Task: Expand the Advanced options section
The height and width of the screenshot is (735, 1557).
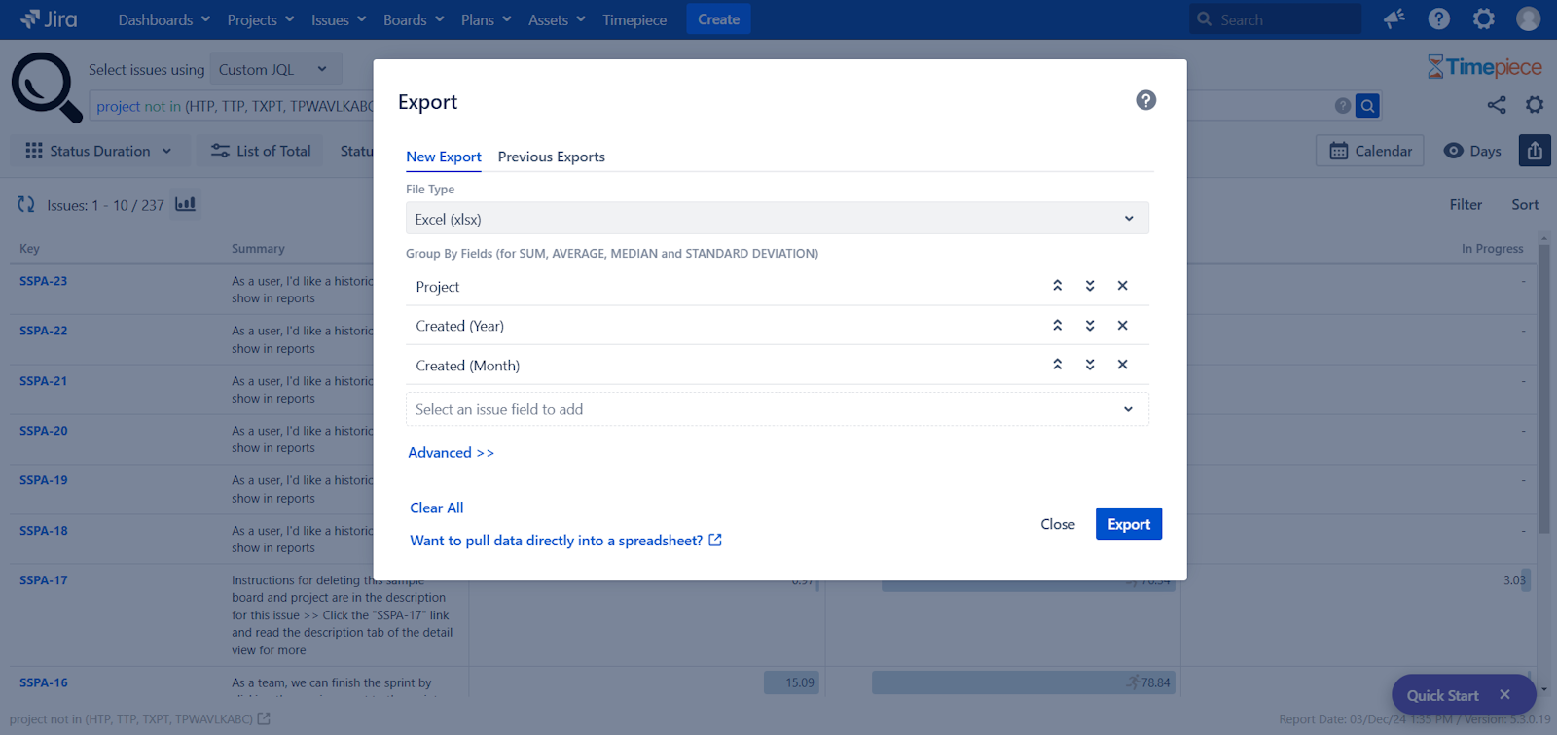Action: [451, 453]
